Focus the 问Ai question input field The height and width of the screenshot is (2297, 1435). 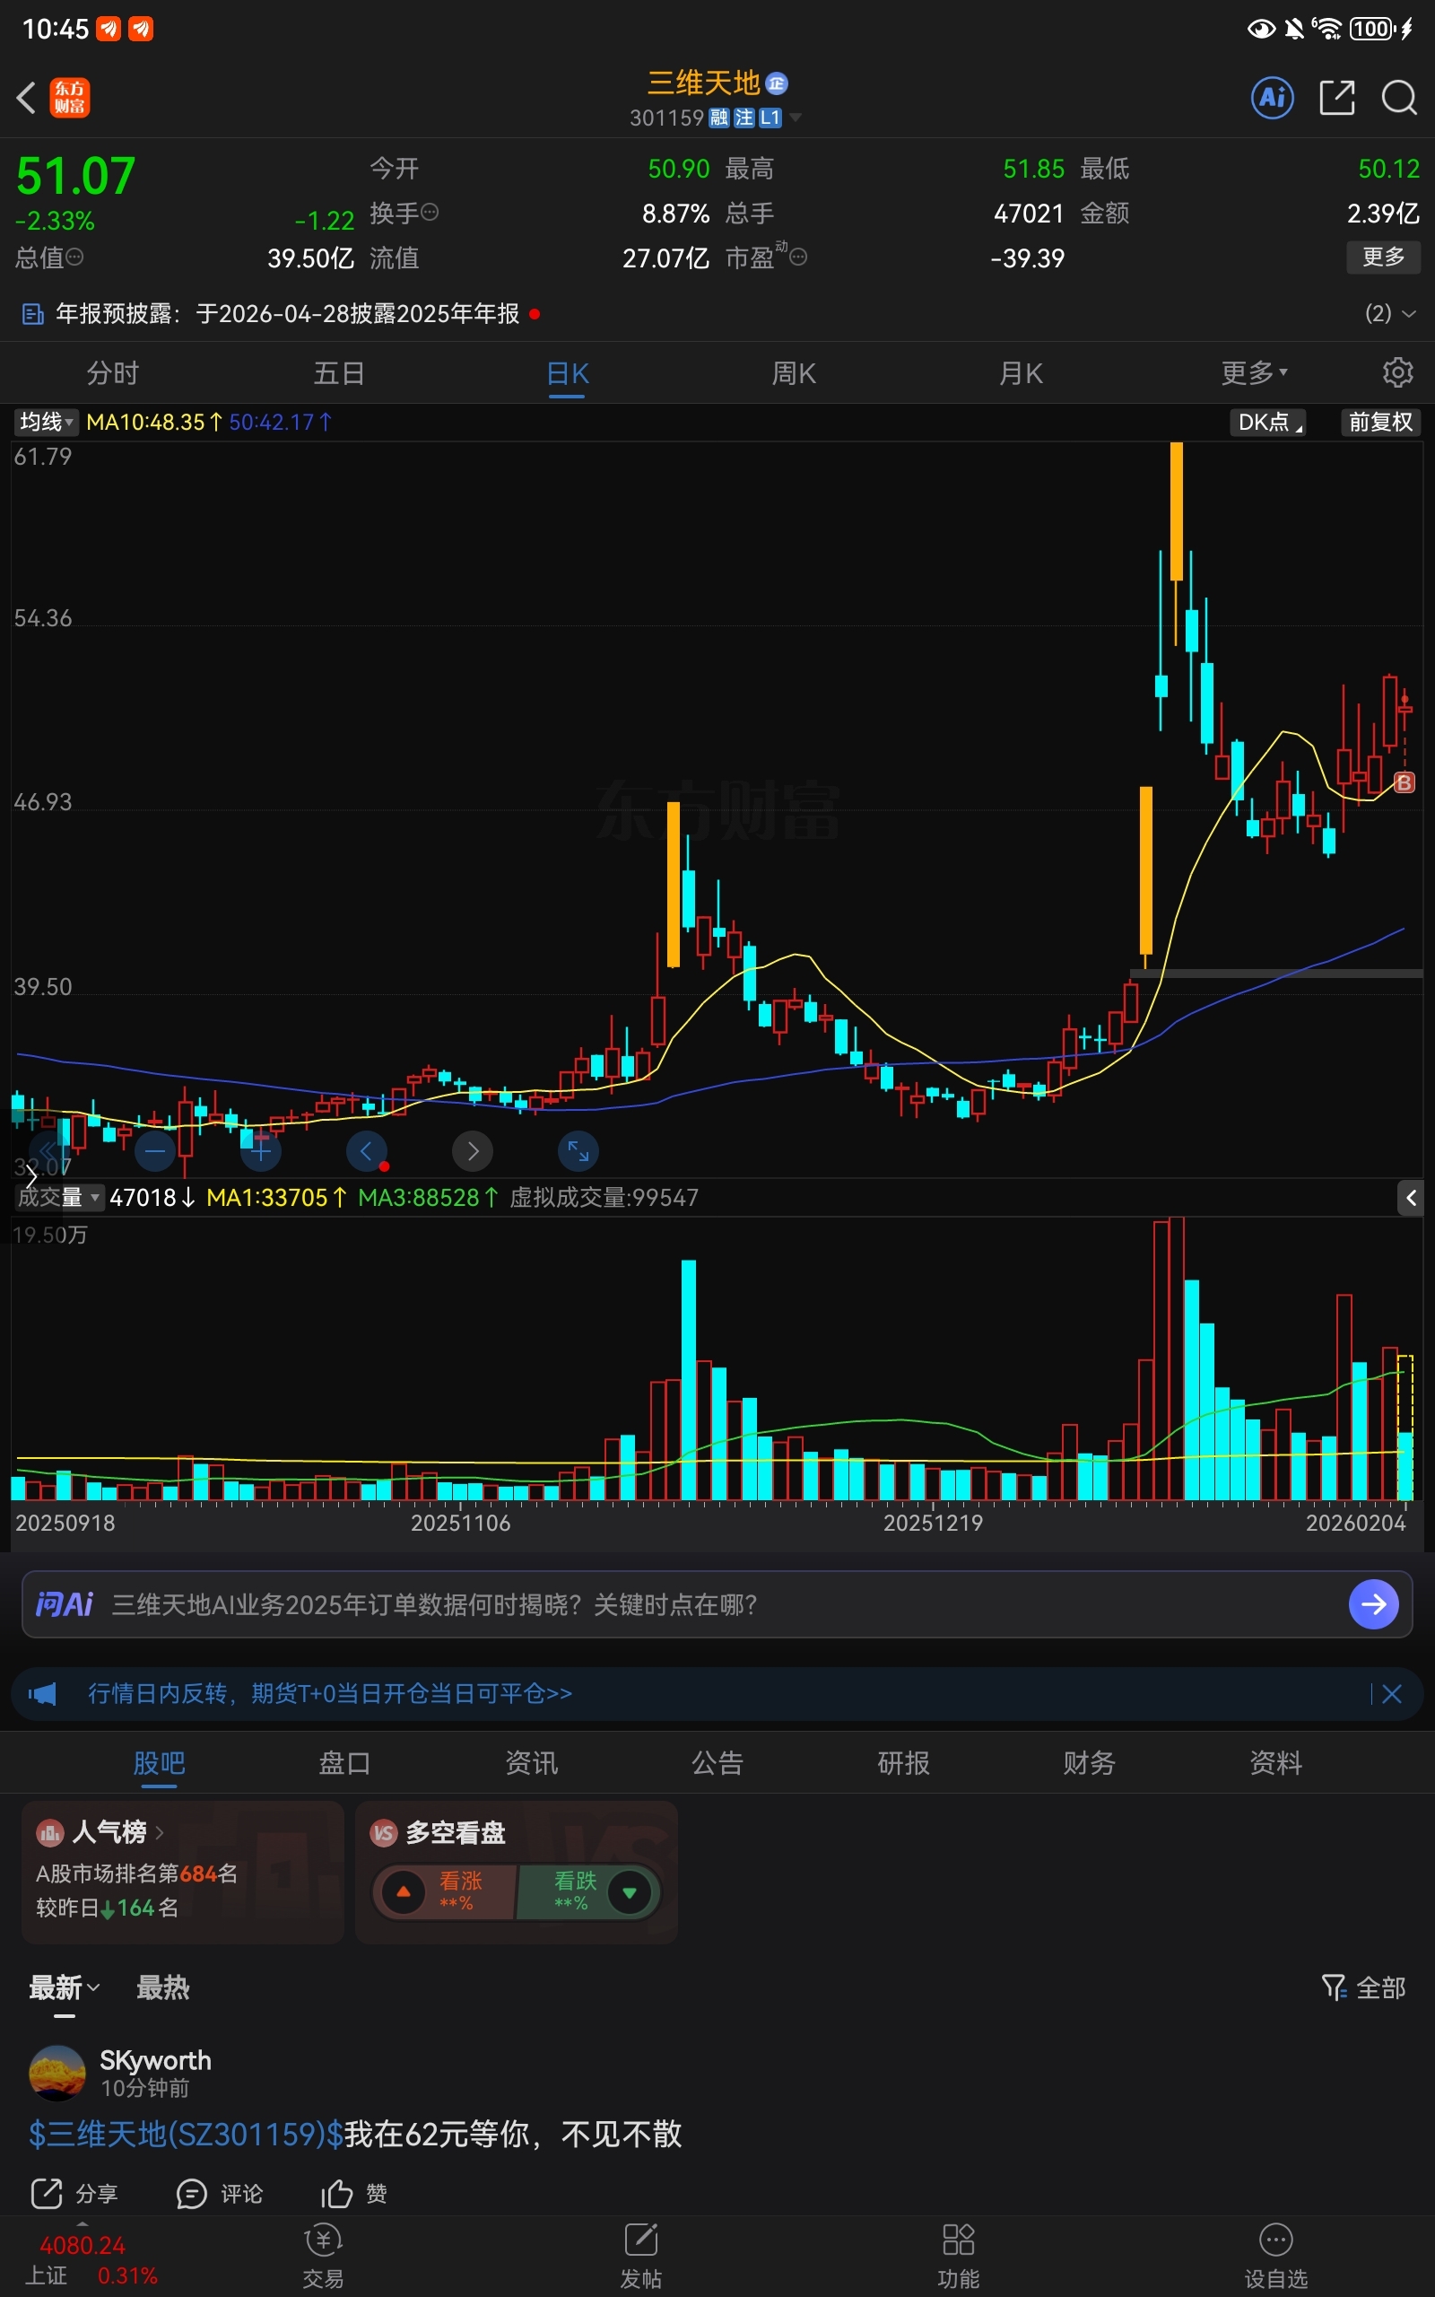(x=718, y=1604)
